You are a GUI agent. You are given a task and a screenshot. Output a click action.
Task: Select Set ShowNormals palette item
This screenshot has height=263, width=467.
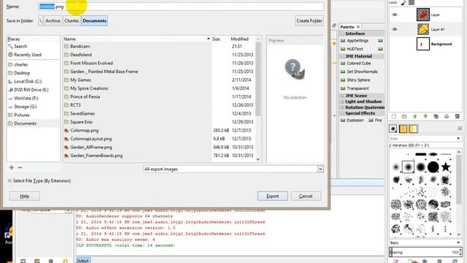point(359,72)
